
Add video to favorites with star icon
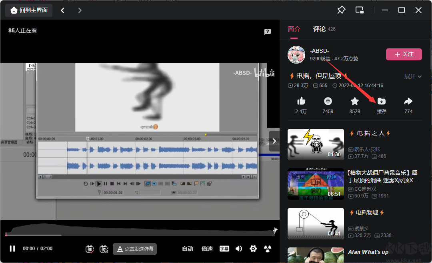point(354,101)
